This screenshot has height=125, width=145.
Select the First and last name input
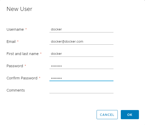click(x=81, y=54)
